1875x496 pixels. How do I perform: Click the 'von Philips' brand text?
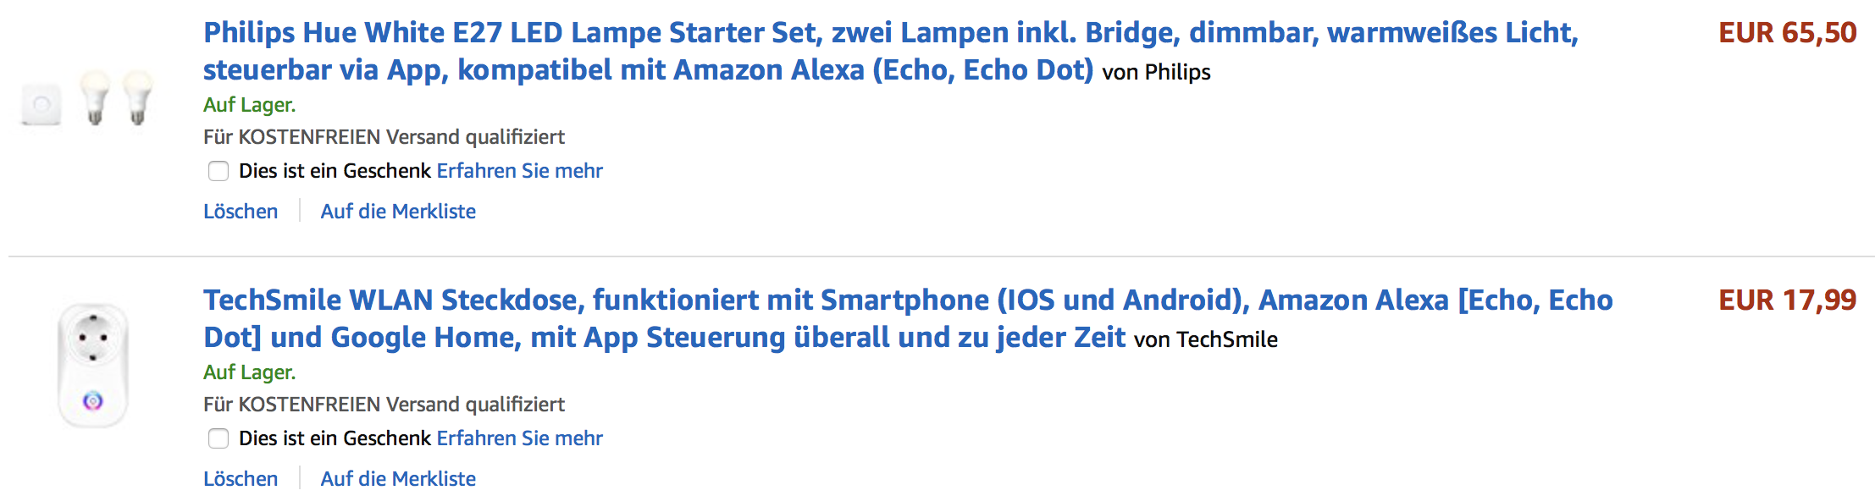click(1156, 73)
